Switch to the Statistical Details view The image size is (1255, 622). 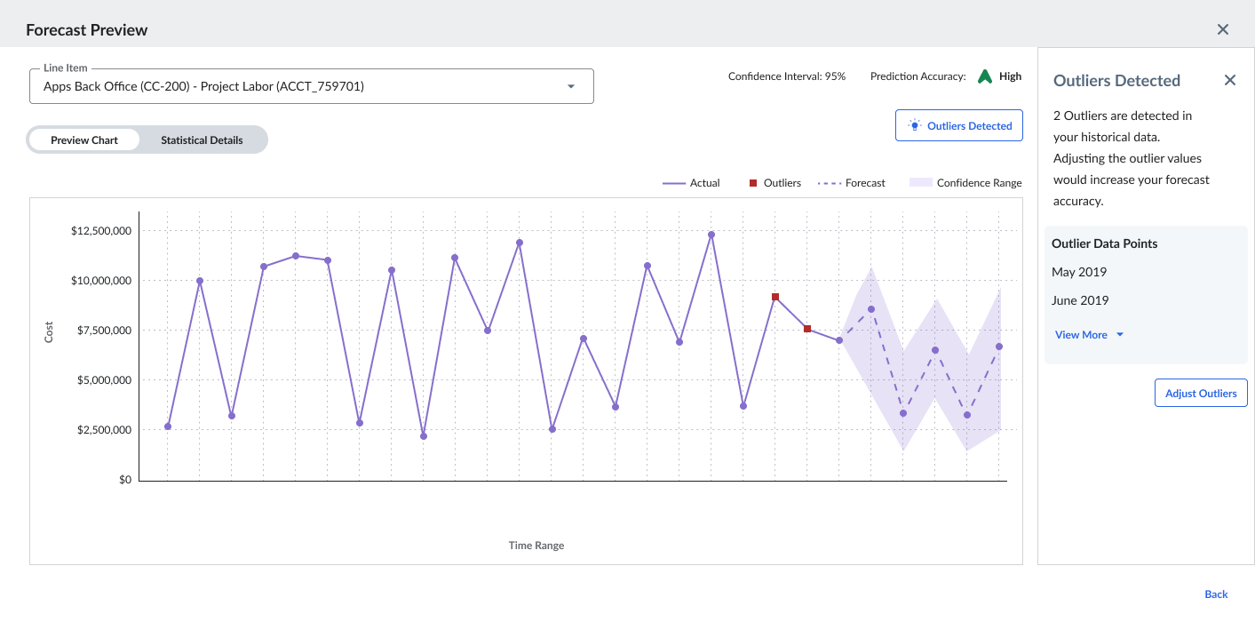(202, 140)
